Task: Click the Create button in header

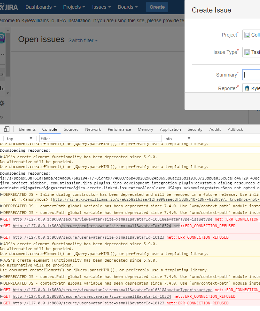Action: tap(157, 7)
